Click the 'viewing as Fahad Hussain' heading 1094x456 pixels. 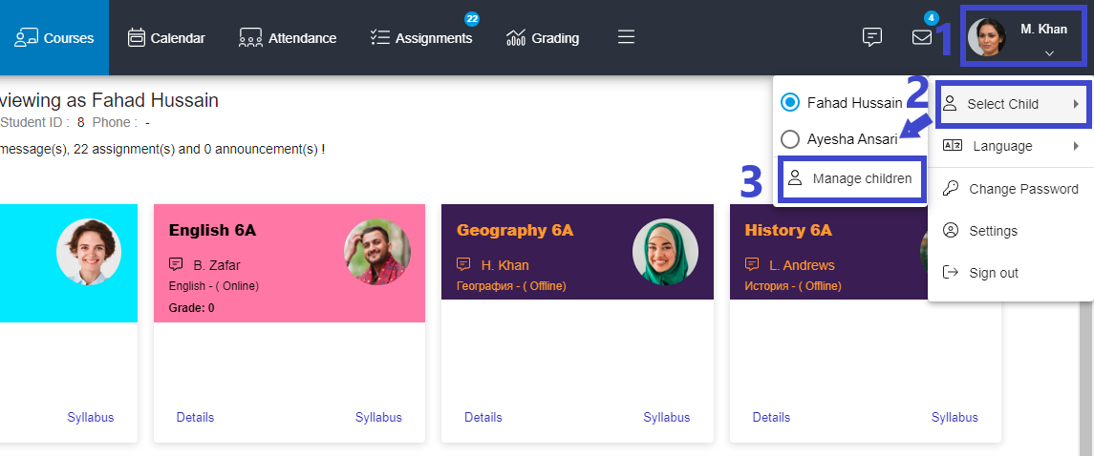pos(110,100)
